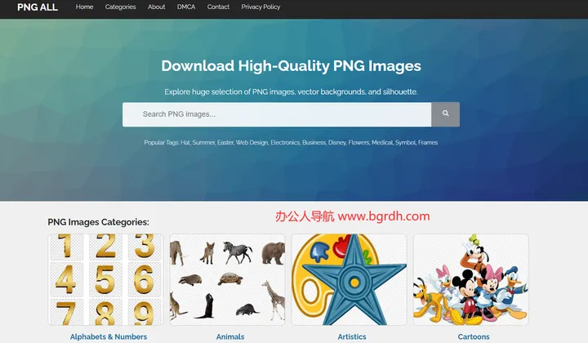Open the DMCA page
Screen dimensions: 588x343
point(186,7)
